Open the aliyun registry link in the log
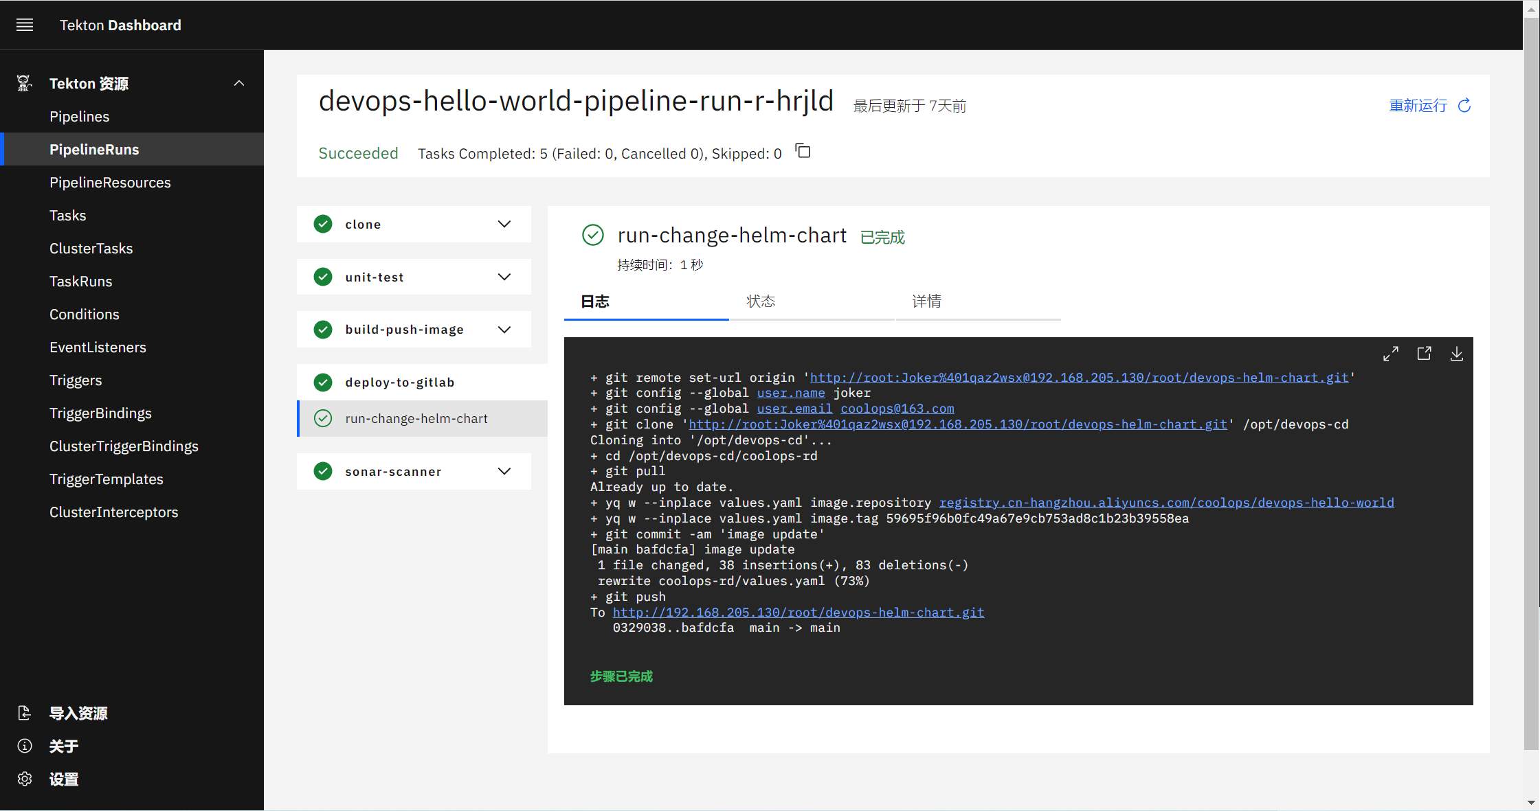The width and height of the screenshot is (1540, 811). 1167,503
